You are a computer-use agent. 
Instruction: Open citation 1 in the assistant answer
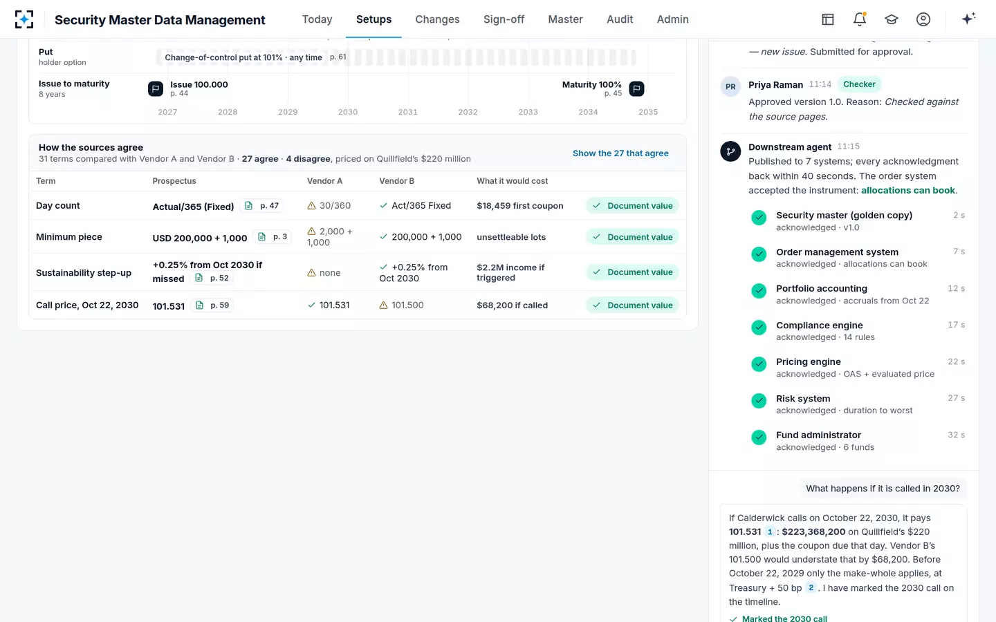(x=770, y=532)
